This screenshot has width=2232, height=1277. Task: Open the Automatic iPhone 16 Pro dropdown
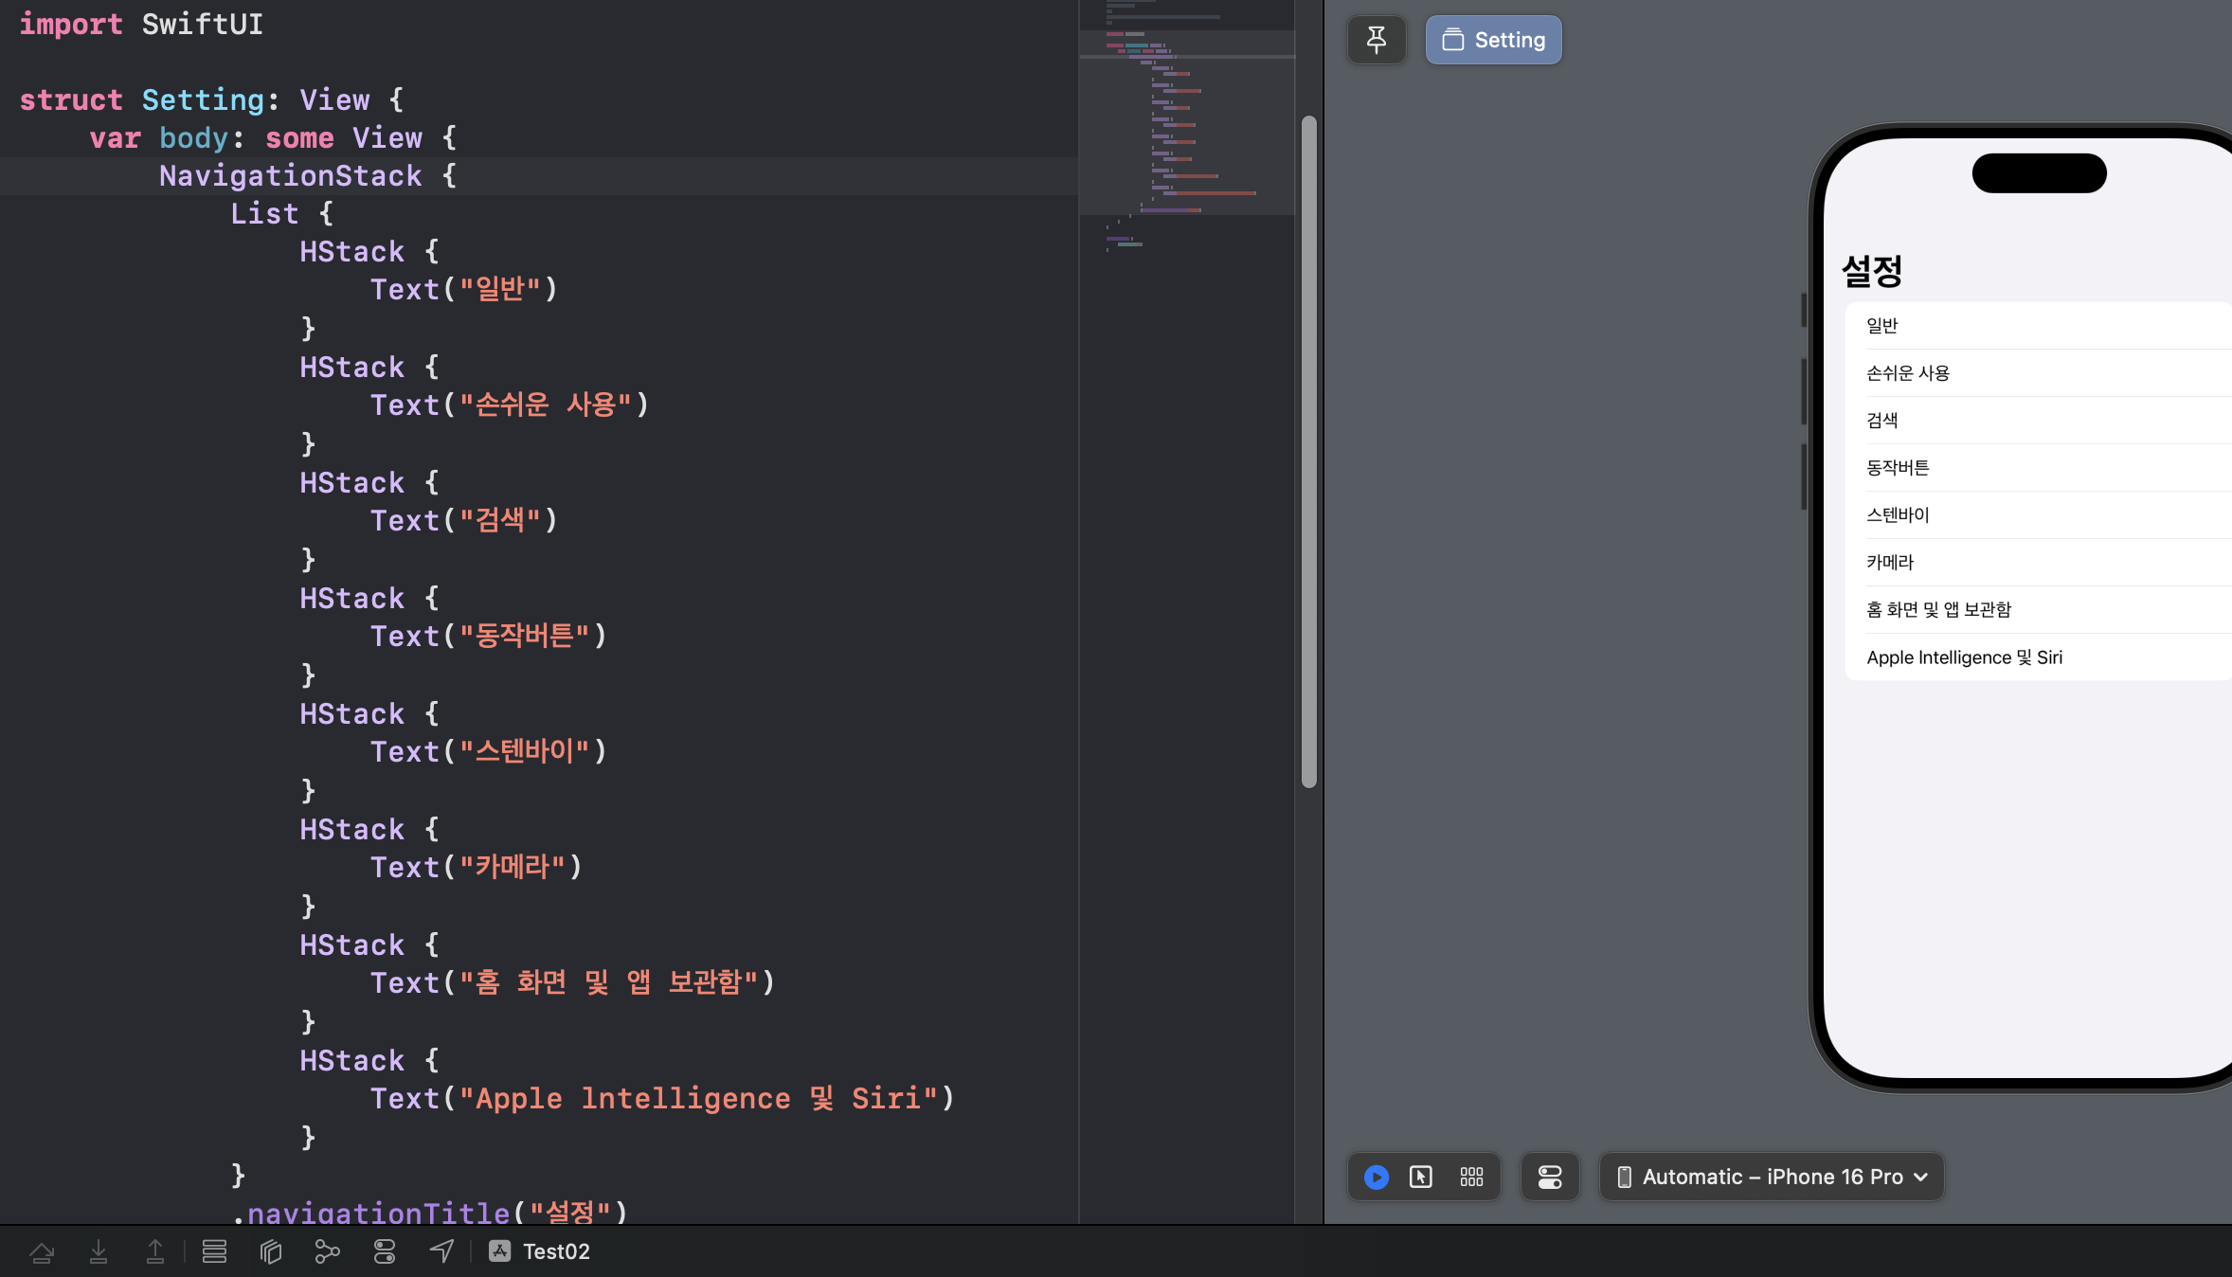[1771, 1177]
